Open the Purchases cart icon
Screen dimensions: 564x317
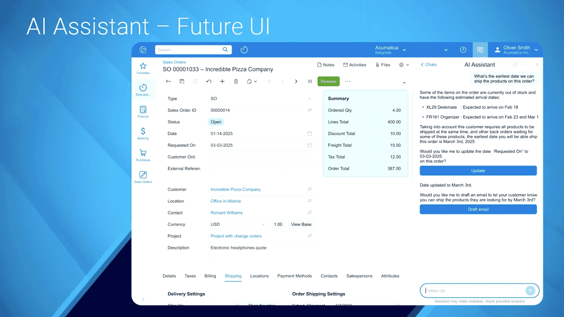143,153
